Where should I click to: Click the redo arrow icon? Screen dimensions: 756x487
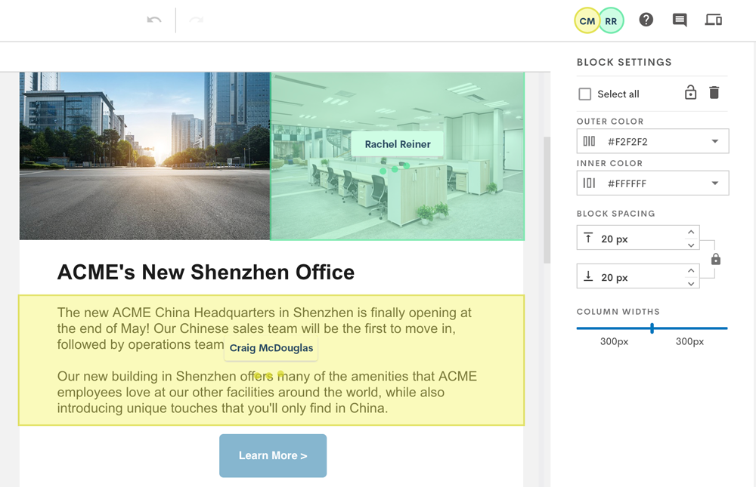click(x=197, y=20)
